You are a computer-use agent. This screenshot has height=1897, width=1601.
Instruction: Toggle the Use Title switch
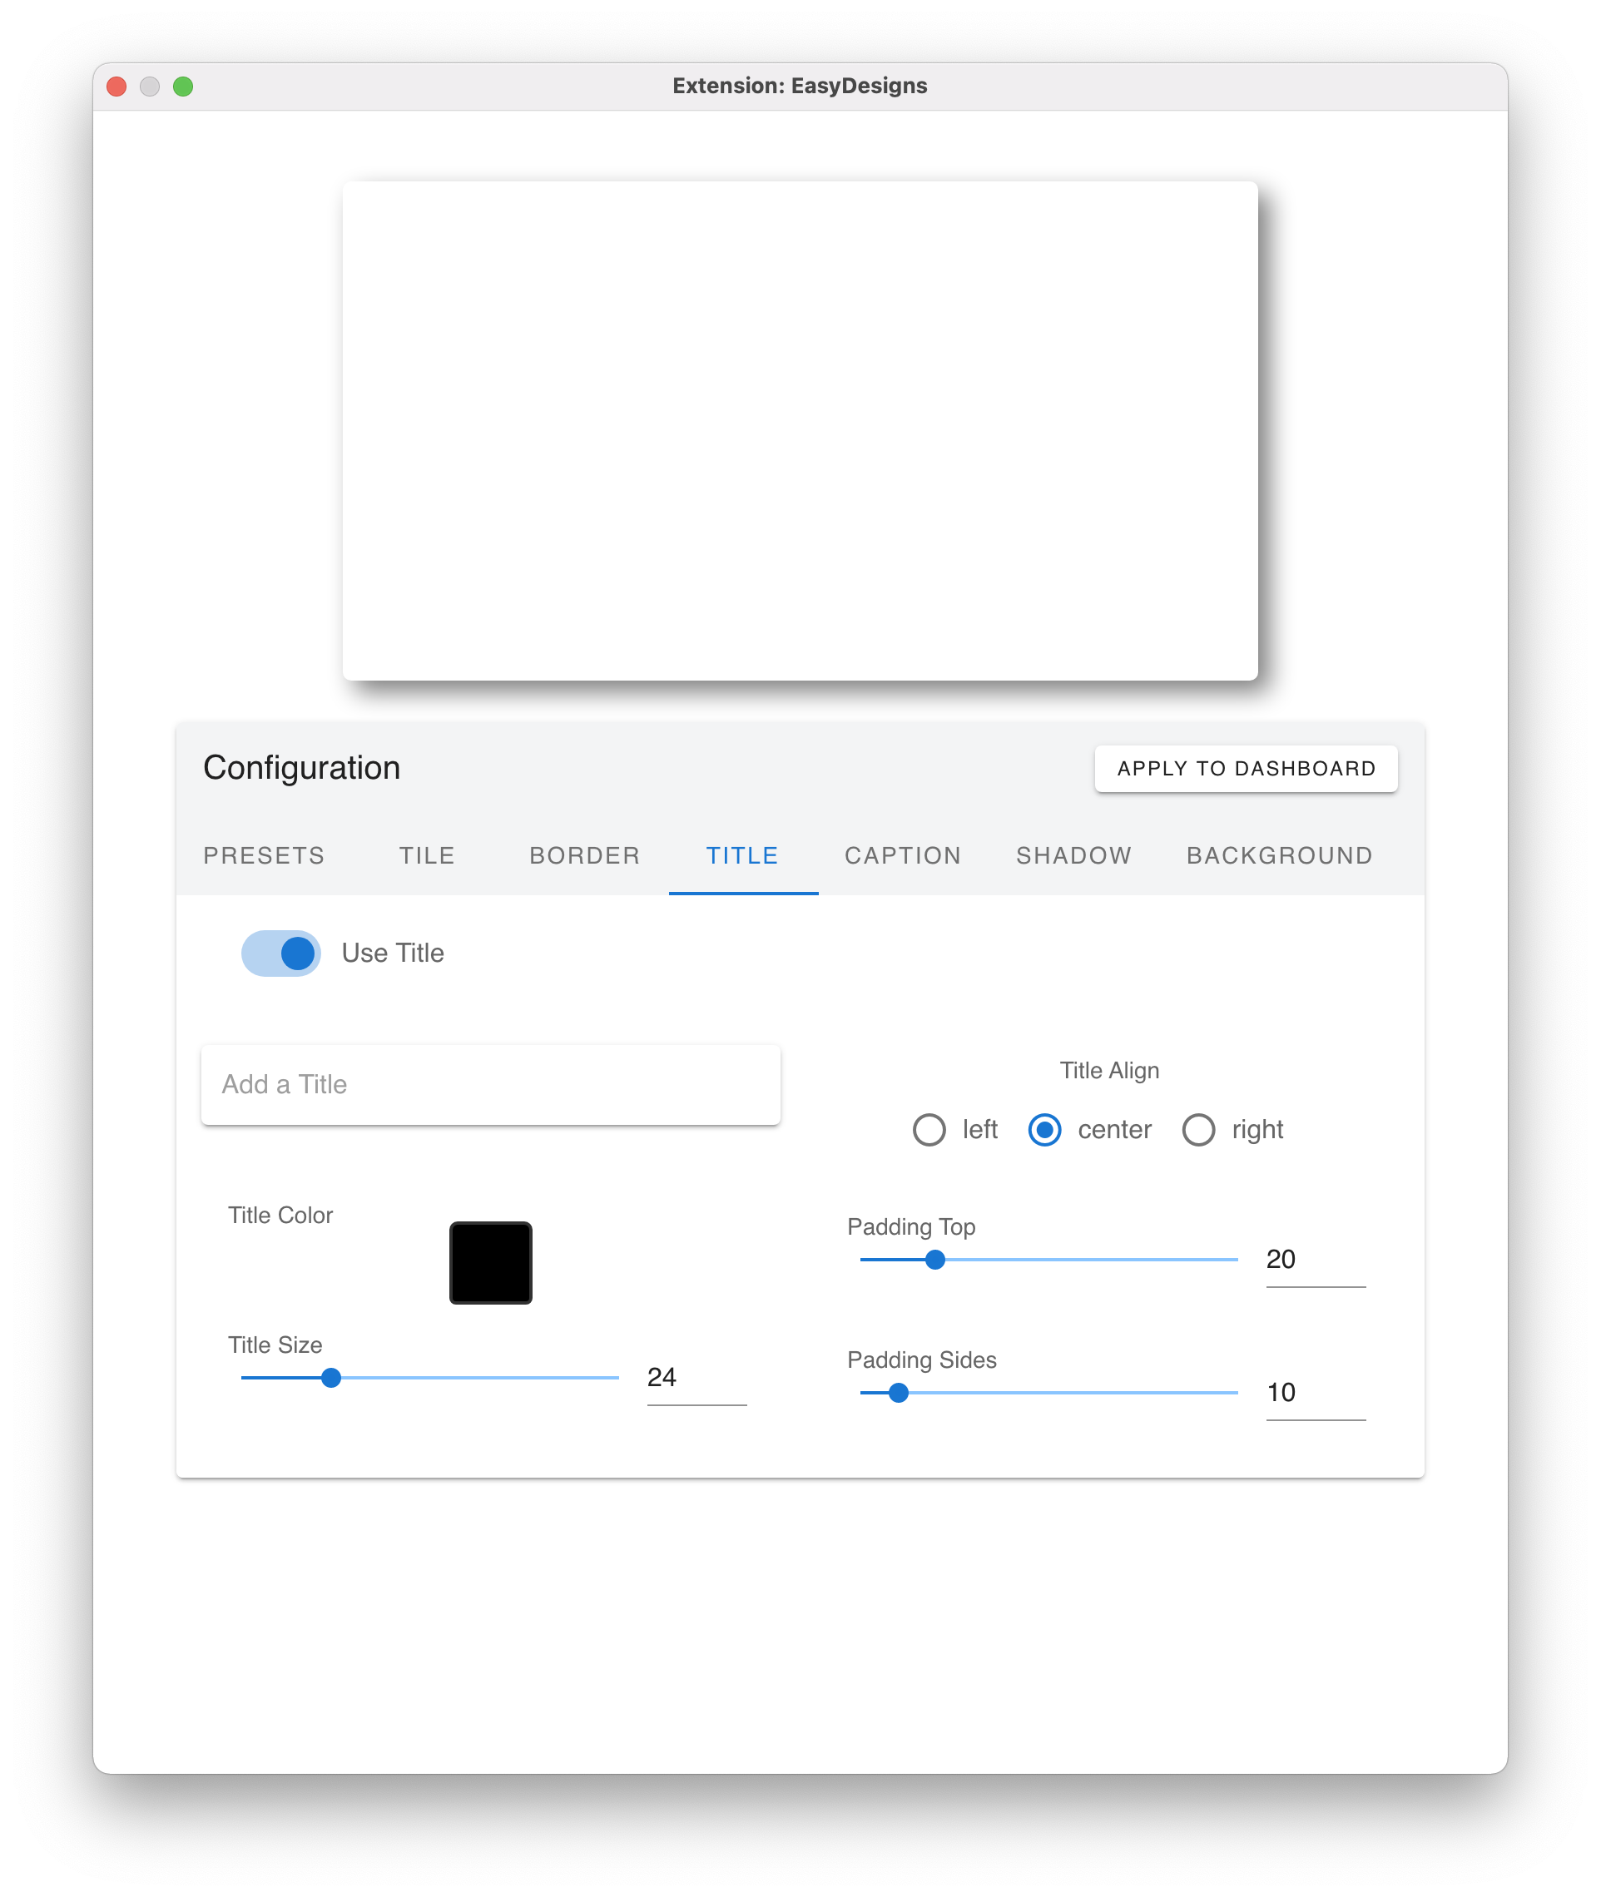coord(280,953)
